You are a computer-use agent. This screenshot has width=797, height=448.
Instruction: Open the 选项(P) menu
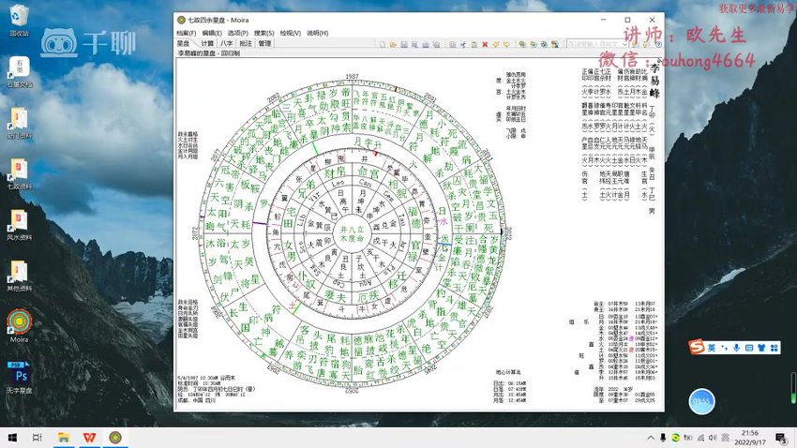coord(237,33)
